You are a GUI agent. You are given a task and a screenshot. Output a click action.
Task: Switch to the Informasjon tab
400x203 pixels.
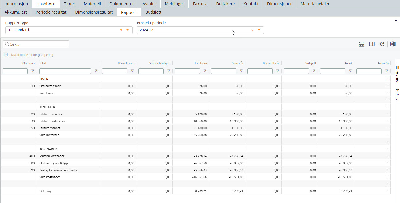[x=16, y=4]
